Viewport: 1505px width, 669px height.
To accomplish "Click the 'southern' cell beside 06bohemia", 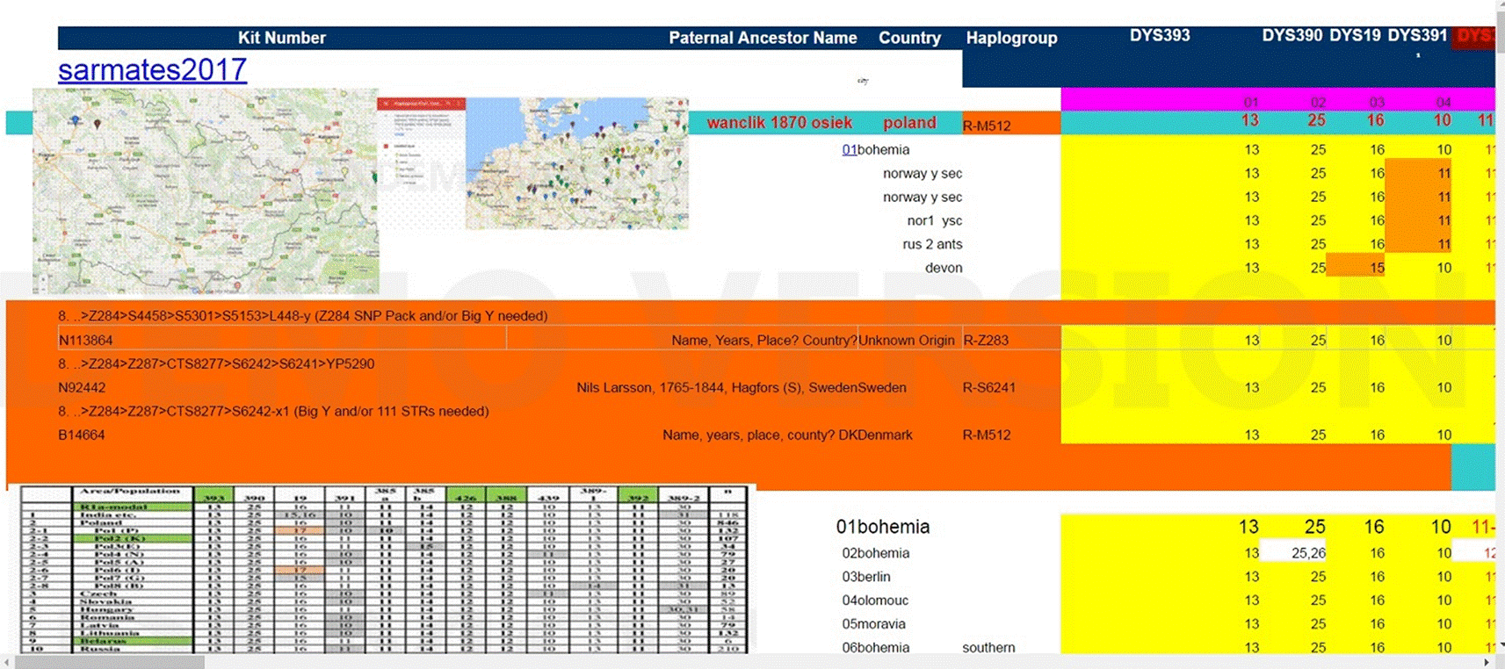I will point(988,648).
